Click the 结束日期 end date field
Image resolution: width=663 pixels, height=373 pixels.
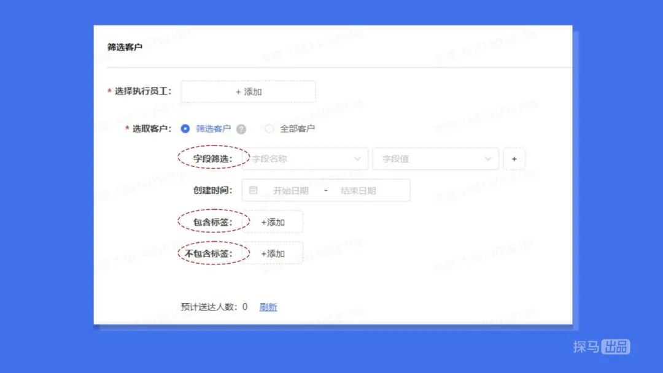[358, 191]
